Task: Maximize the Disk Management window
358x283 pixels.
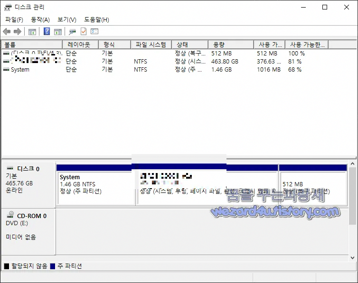Action: (324, 7)
